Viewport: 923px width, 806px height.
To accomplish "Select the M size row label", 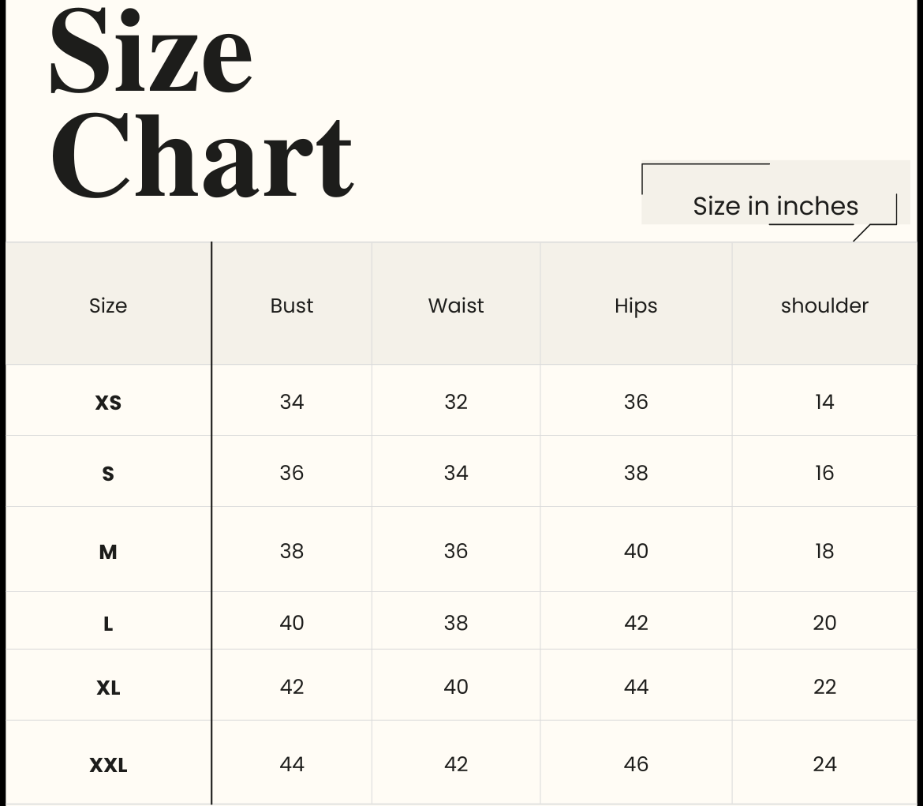I will pos(108,552).
